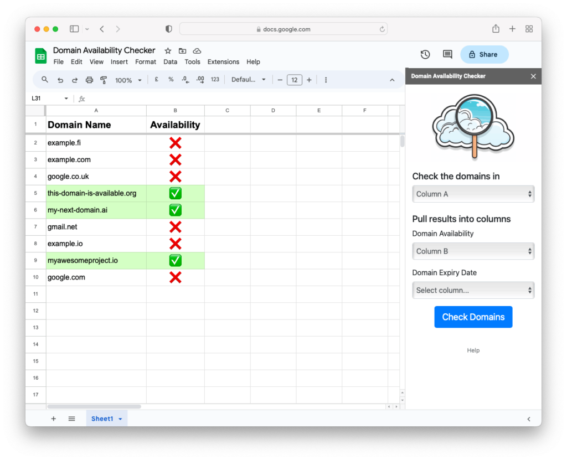Image resolution: width=567 pixels, height=460 pixels.
Task: Select column B header
Action: click(176, 110)
